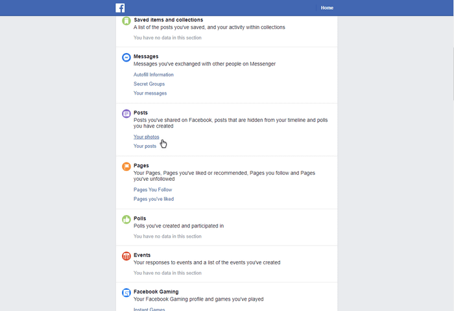This screenshot has width=454, height=311.
Task: Open the Your photos link
Action: [x=146, y=137]
